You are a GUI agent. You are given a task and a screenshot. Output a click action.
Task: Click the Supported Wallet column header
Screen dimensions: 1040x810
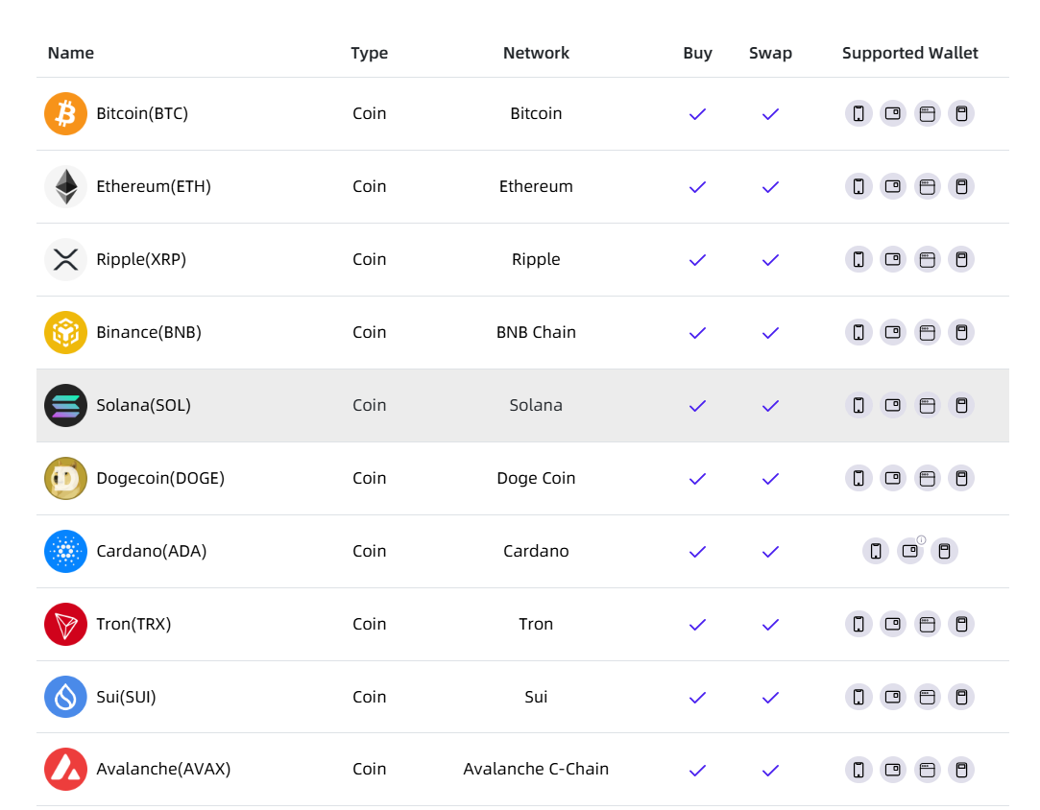[909, 53]
